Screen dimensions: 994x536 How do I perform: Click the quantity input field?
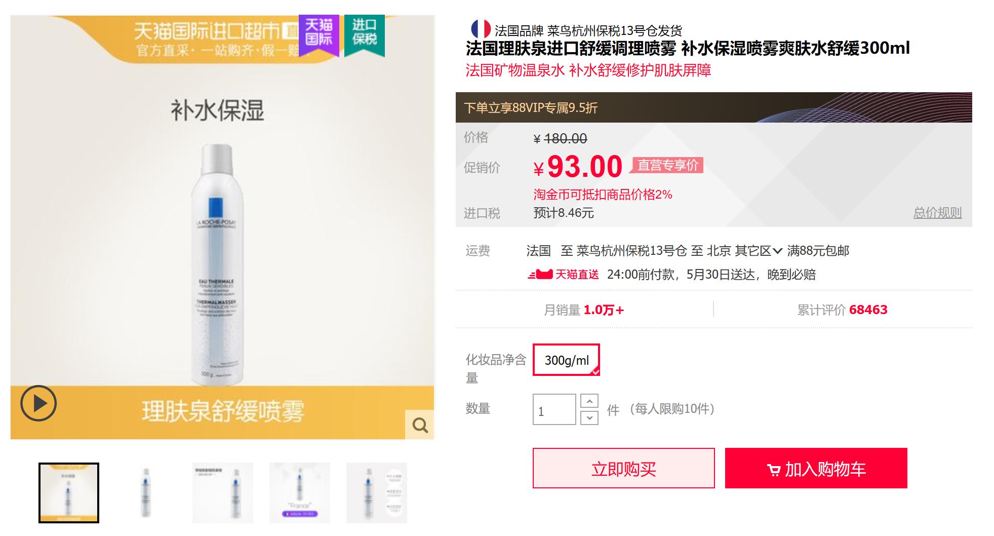point(554,410)
